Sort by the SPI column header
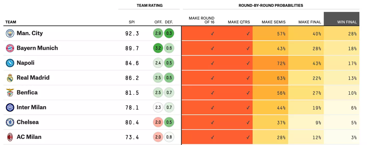Screen dimensions: 367x145 point(132,22)
